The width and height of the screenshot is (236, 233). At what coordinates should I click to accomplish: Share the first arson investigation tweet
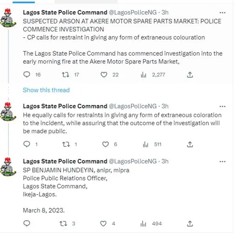click(x=190, y=75)
